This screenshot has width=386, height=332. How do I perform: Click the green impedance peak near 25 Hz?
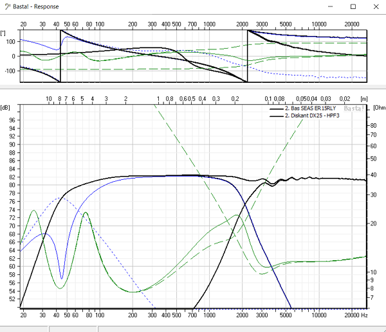(33, 210)
